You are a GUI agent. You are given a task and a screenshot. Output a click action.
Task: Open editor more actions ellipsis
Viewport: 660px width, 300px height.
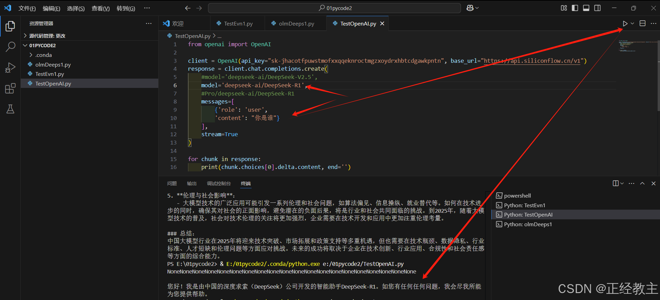653,23
